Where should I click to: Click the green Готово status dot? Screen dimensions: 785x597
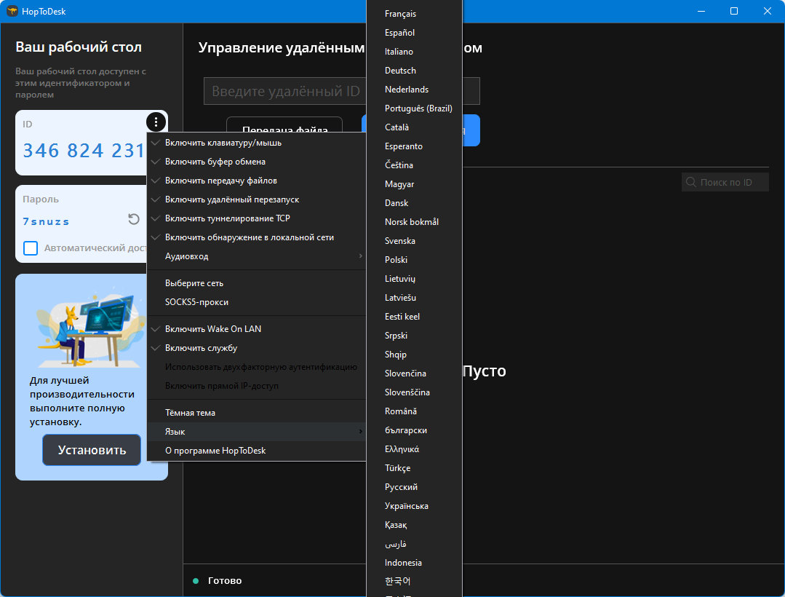[196, 581]
